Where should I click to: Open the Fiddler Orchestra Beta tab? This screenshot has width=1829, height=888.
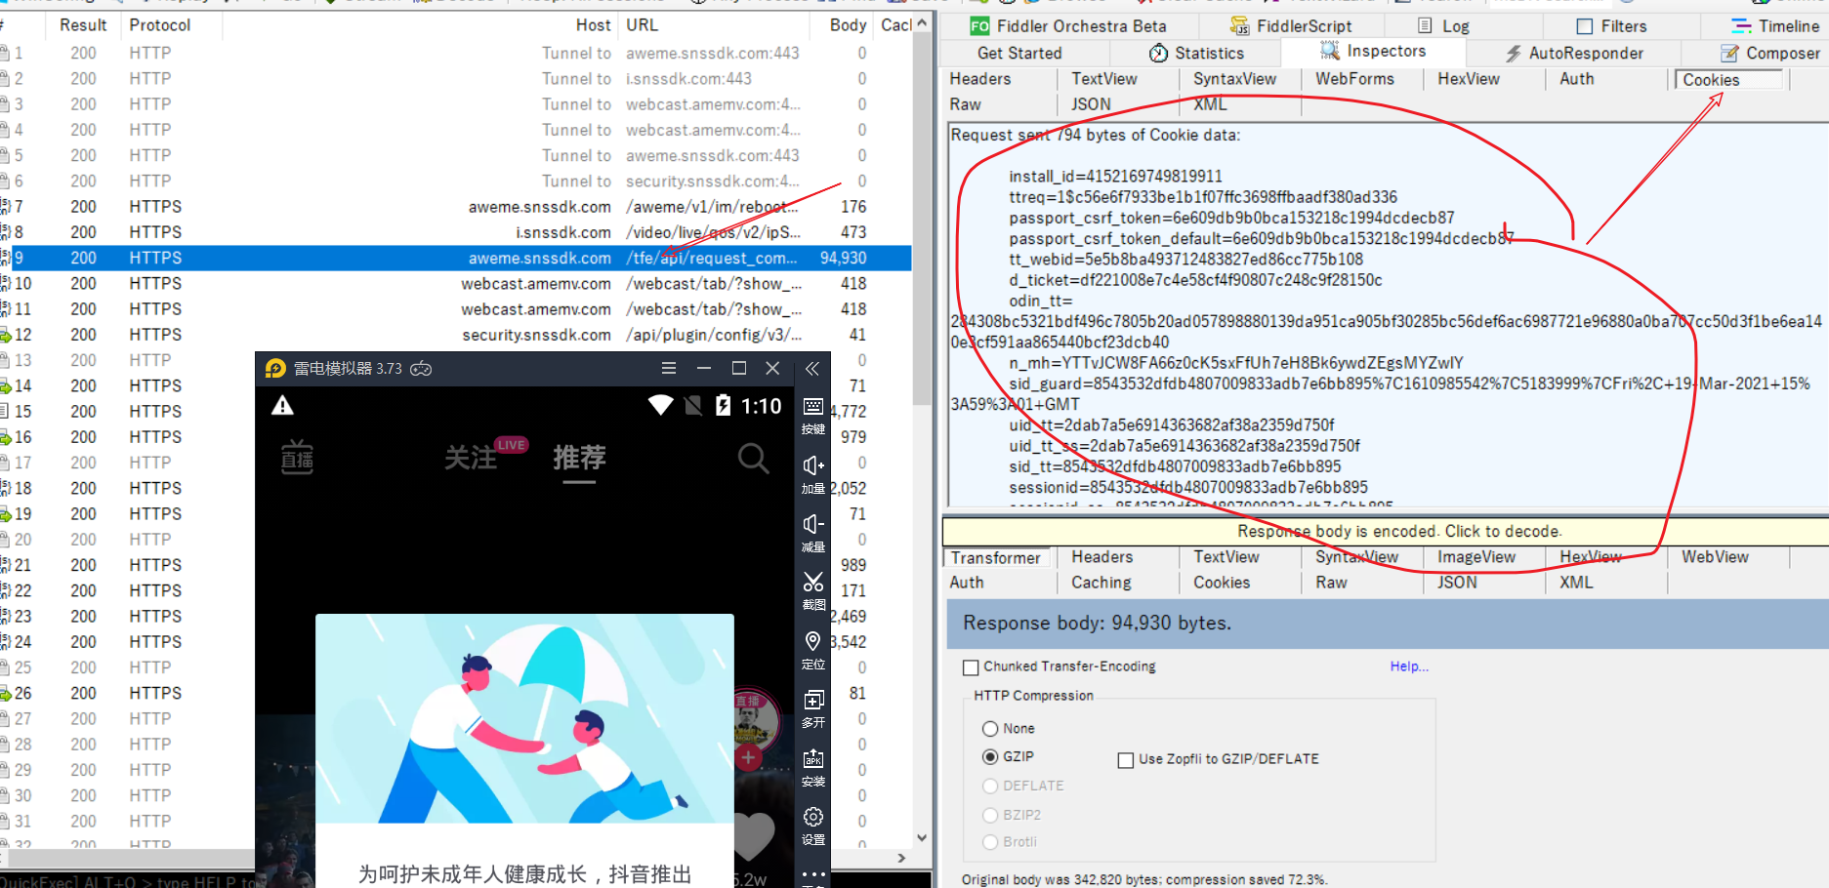click(1068, 25)
